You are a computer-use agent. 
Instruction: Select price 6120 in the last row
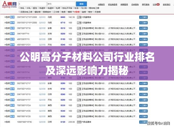pos(63,122)
